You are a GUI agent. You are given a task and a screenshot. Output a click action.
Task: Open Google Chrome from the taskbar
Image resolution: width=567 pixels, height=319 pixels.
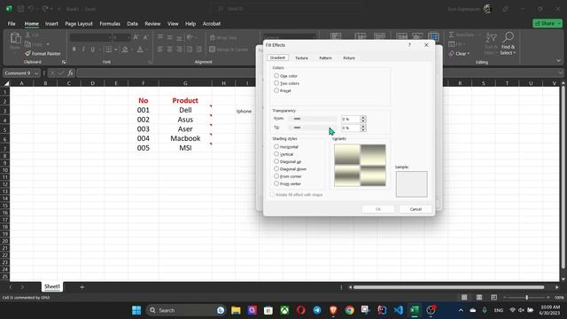pos(349,310)
